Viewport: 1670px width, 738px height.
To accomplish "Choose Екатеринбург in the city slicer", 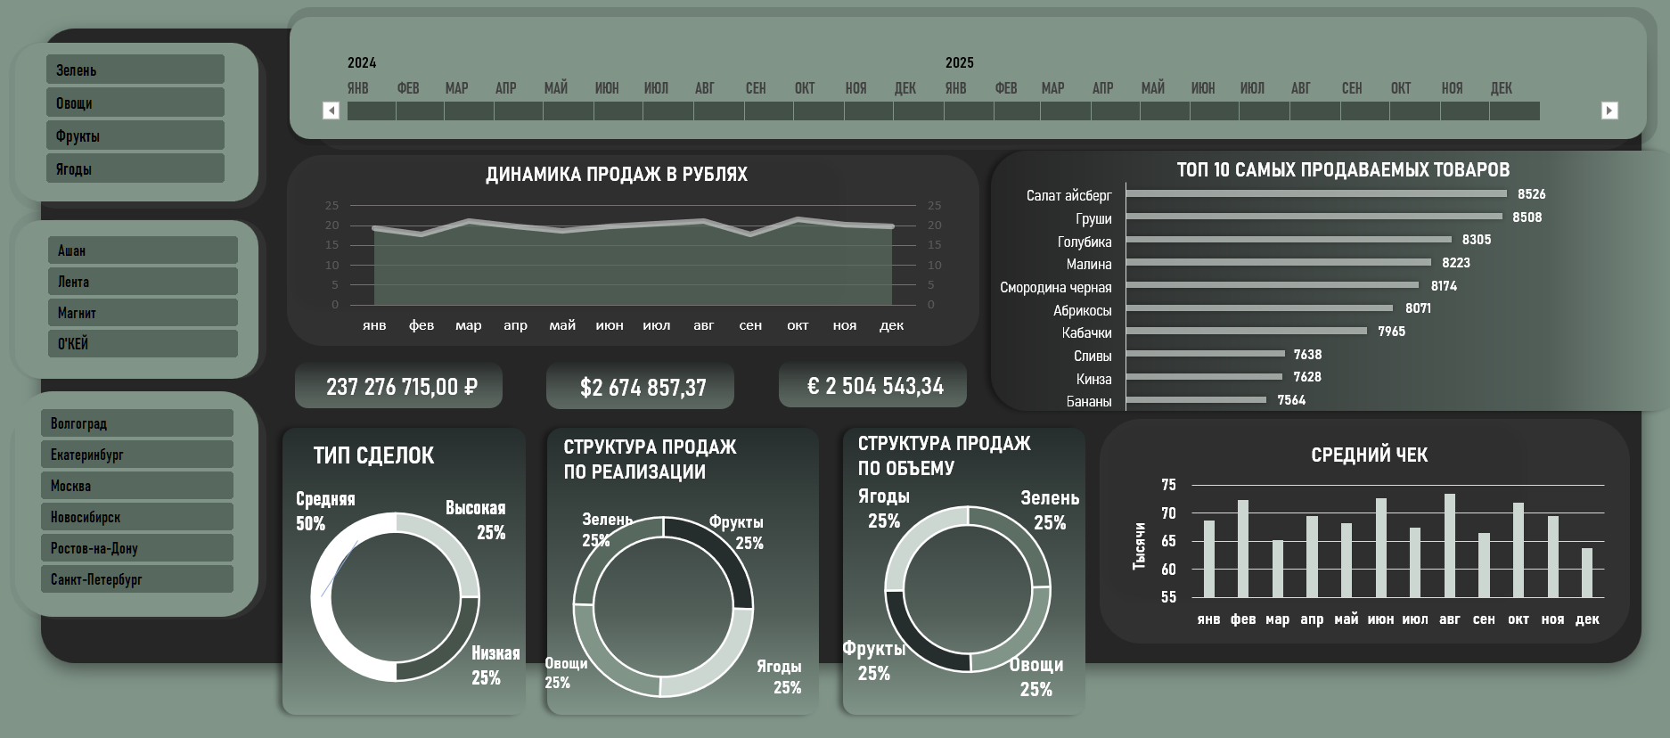I will [137, 455].
